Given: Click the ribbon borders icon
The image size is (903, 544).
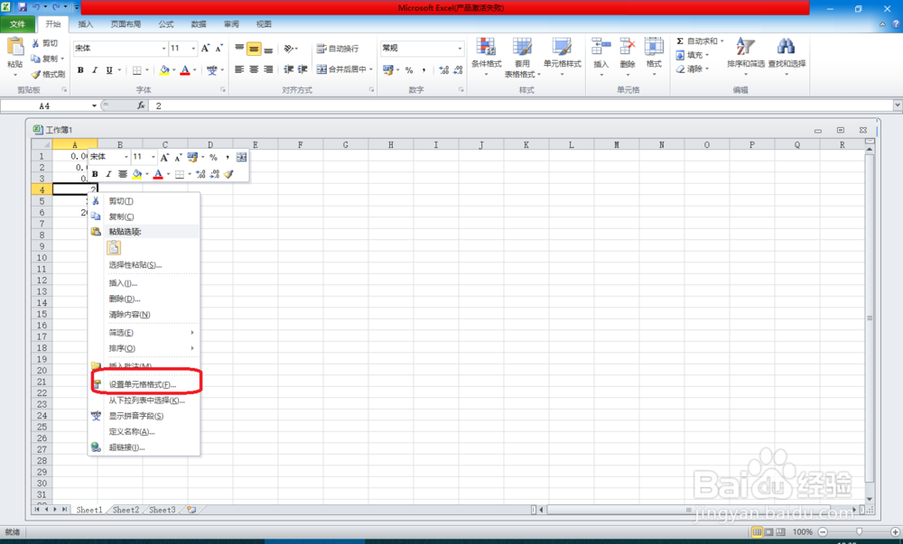Looking at the screenshot, I should coord(137,70).
